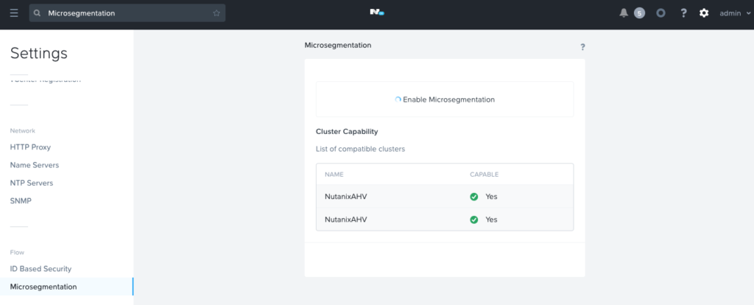Click the Microsegmentation page title

(x=338, y=45)
